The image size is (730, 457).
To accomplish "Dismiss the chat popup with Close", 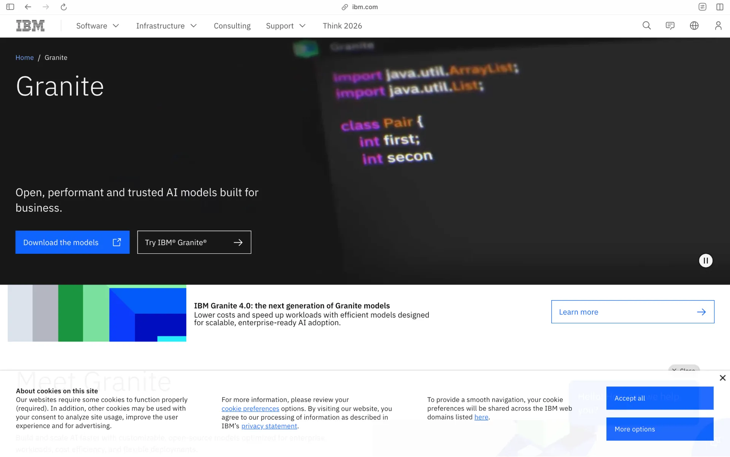I will pos(684,370).
